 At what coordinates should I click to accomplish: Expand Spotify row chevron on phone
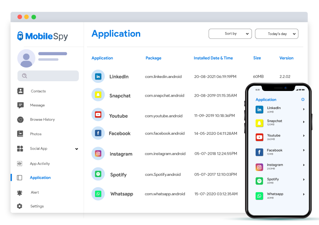304,180
